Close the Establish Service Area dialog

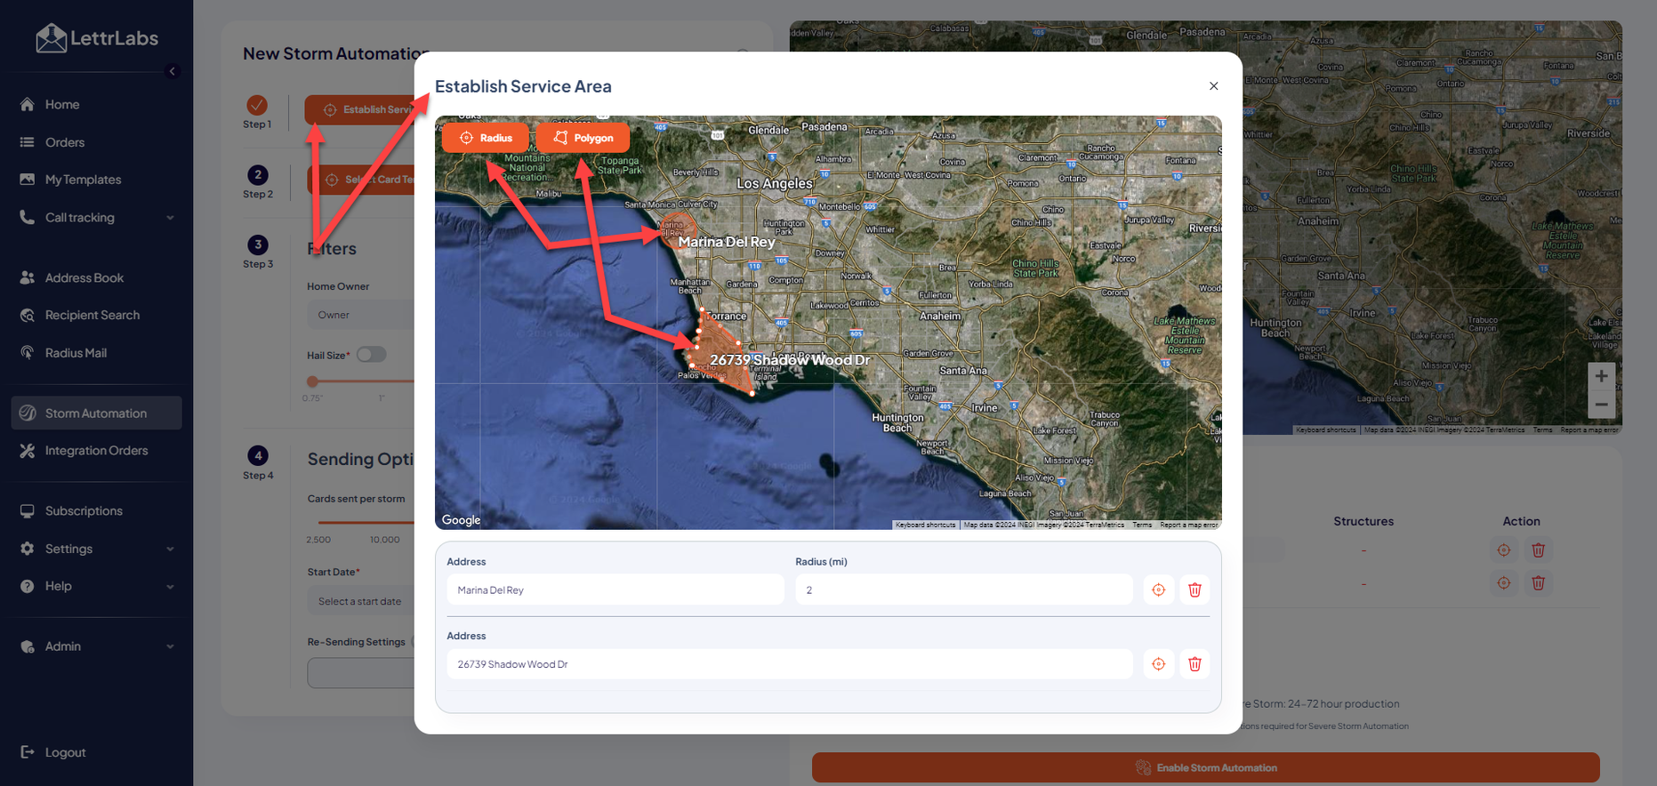(x=1213, y=86)
